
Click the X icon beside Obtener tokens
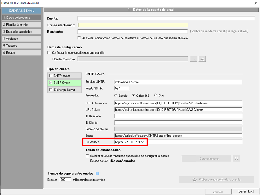tap(236, 159)
